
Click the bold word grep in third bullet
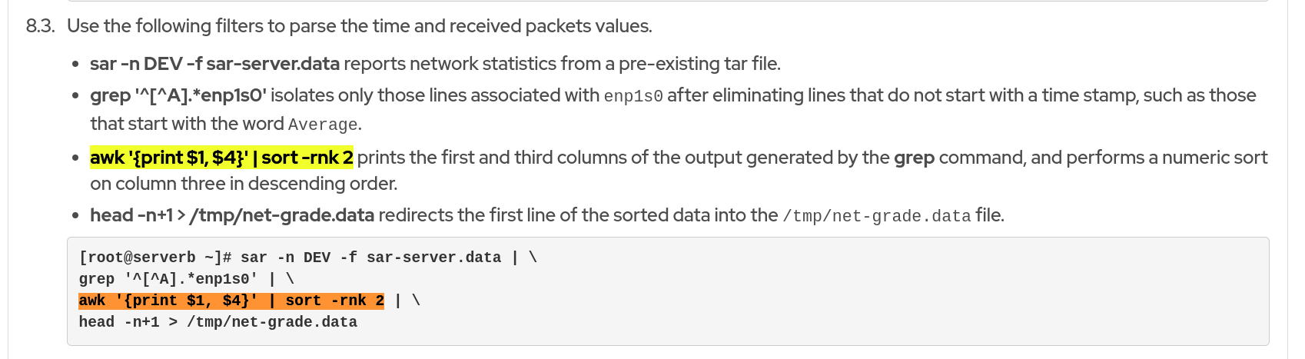tap(914, 158)
